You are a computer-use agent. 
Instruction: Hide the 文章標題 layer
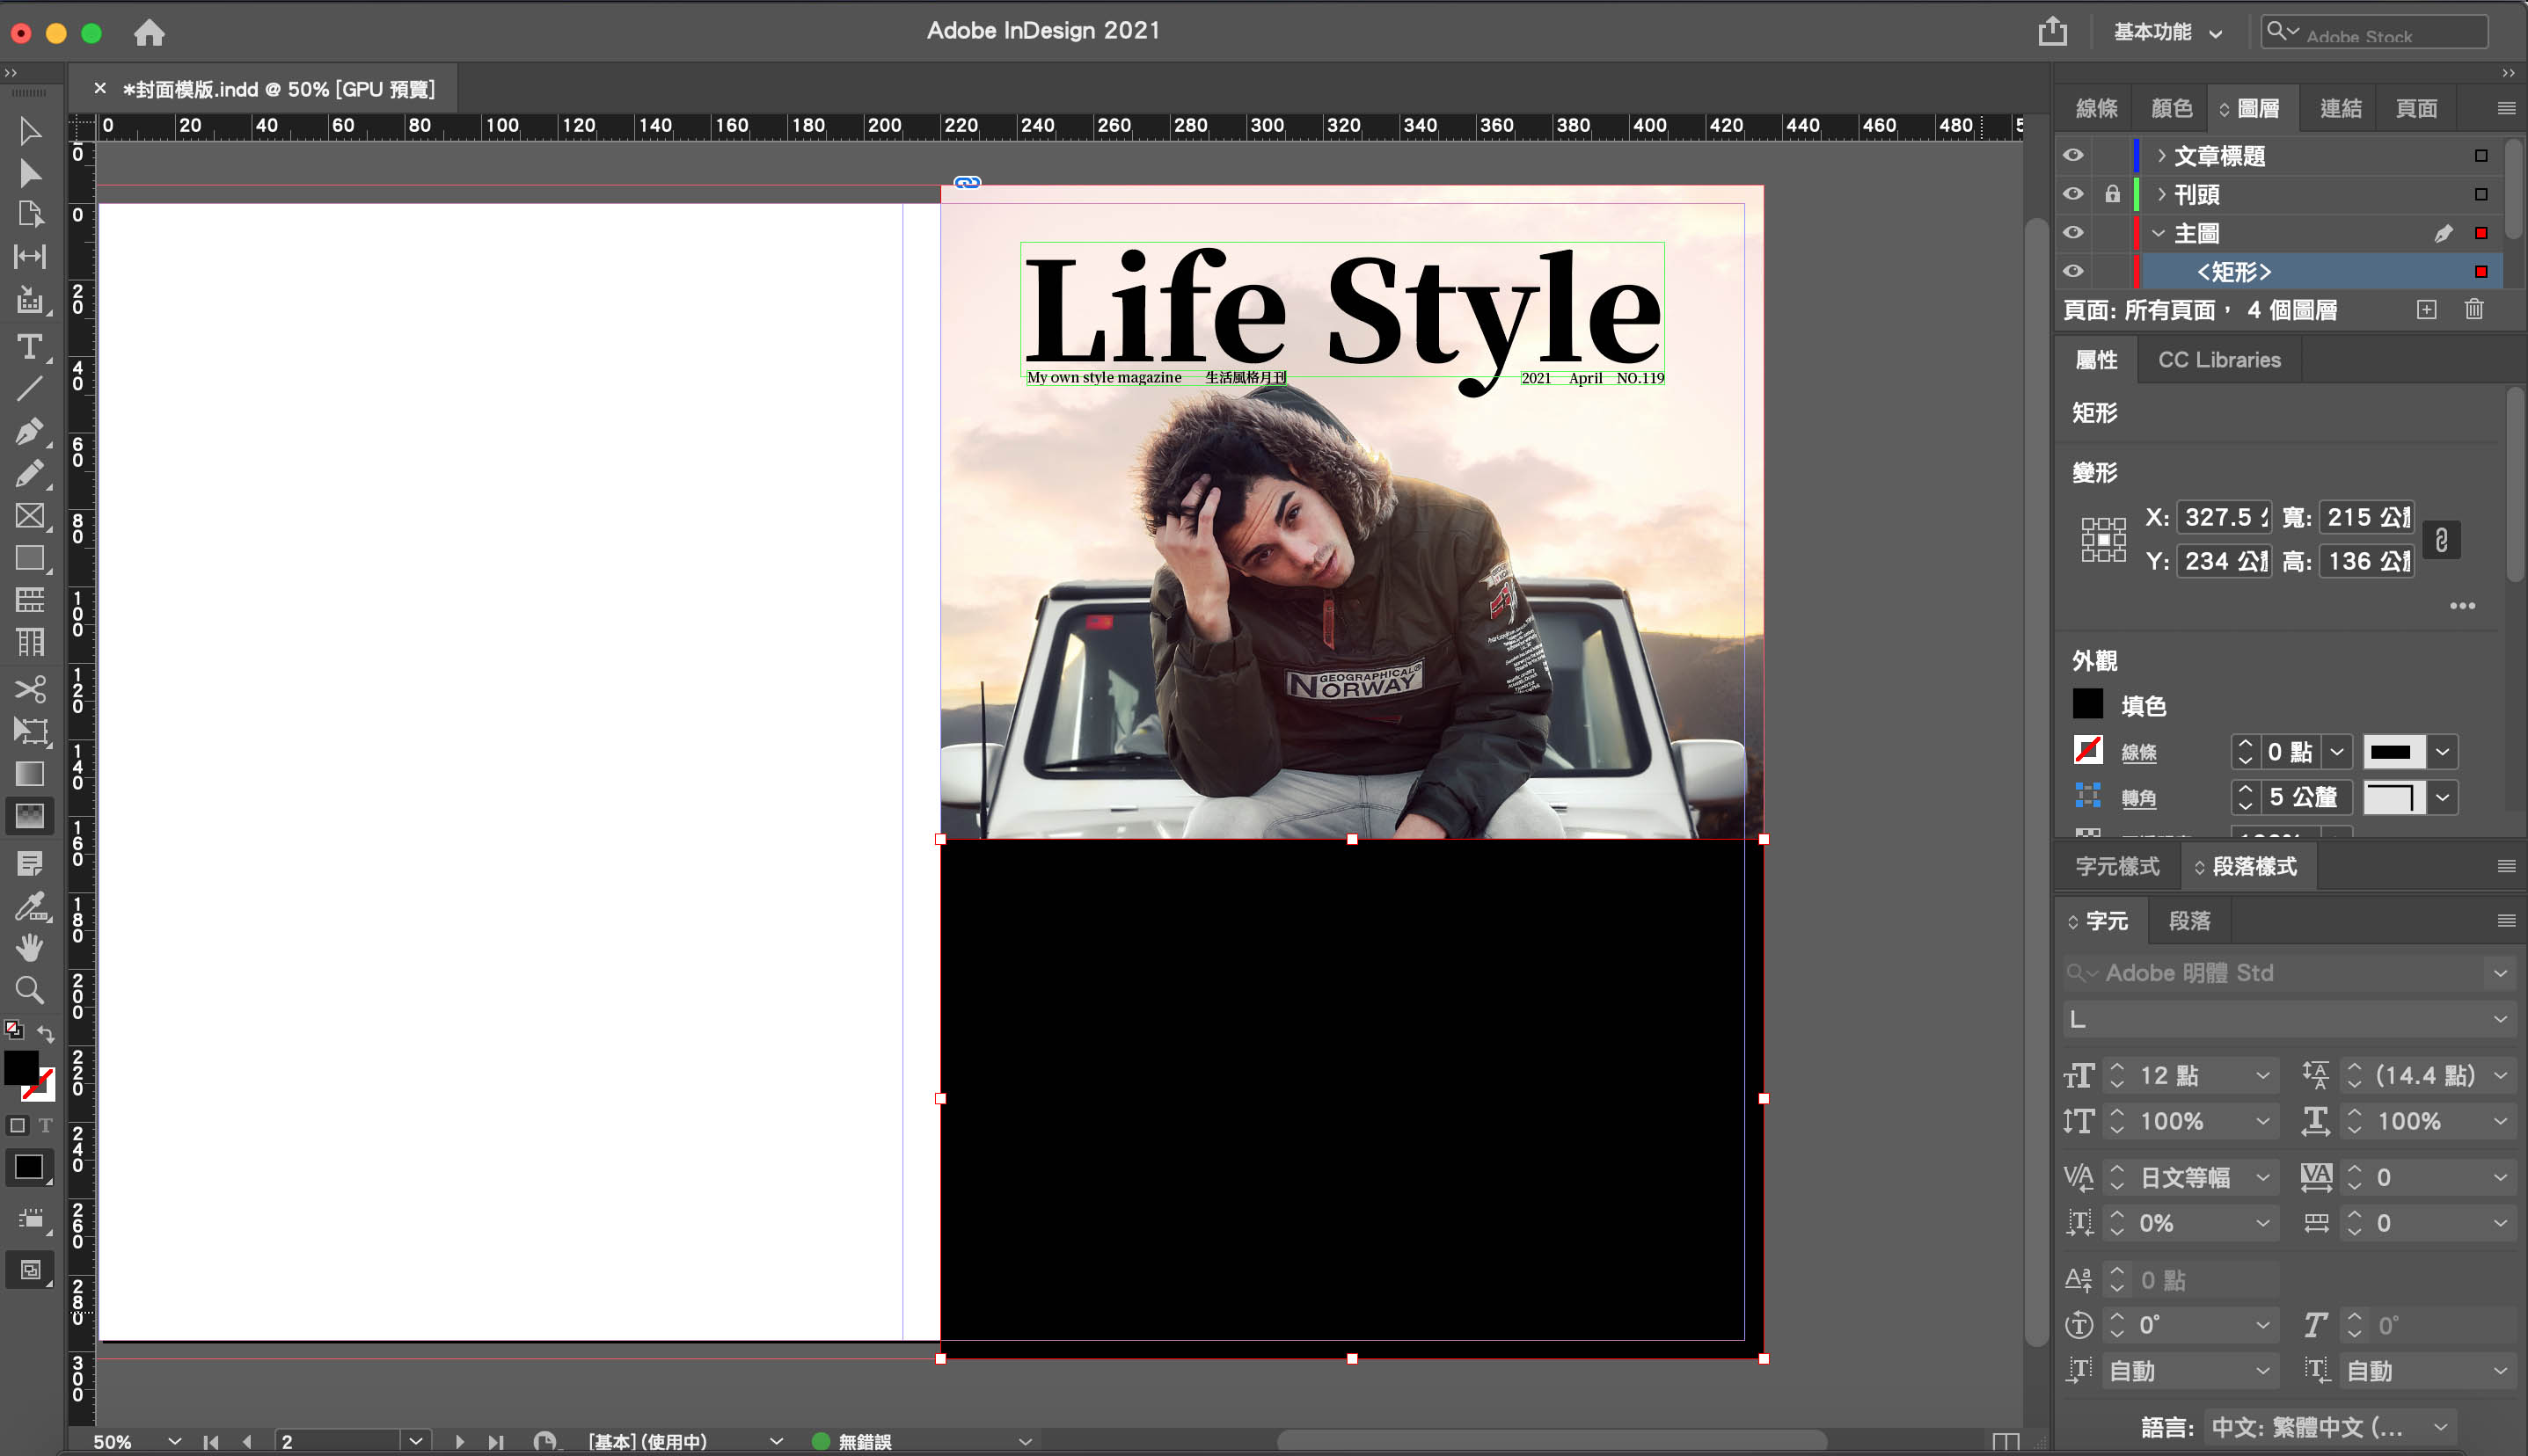tap(2073, 155)
